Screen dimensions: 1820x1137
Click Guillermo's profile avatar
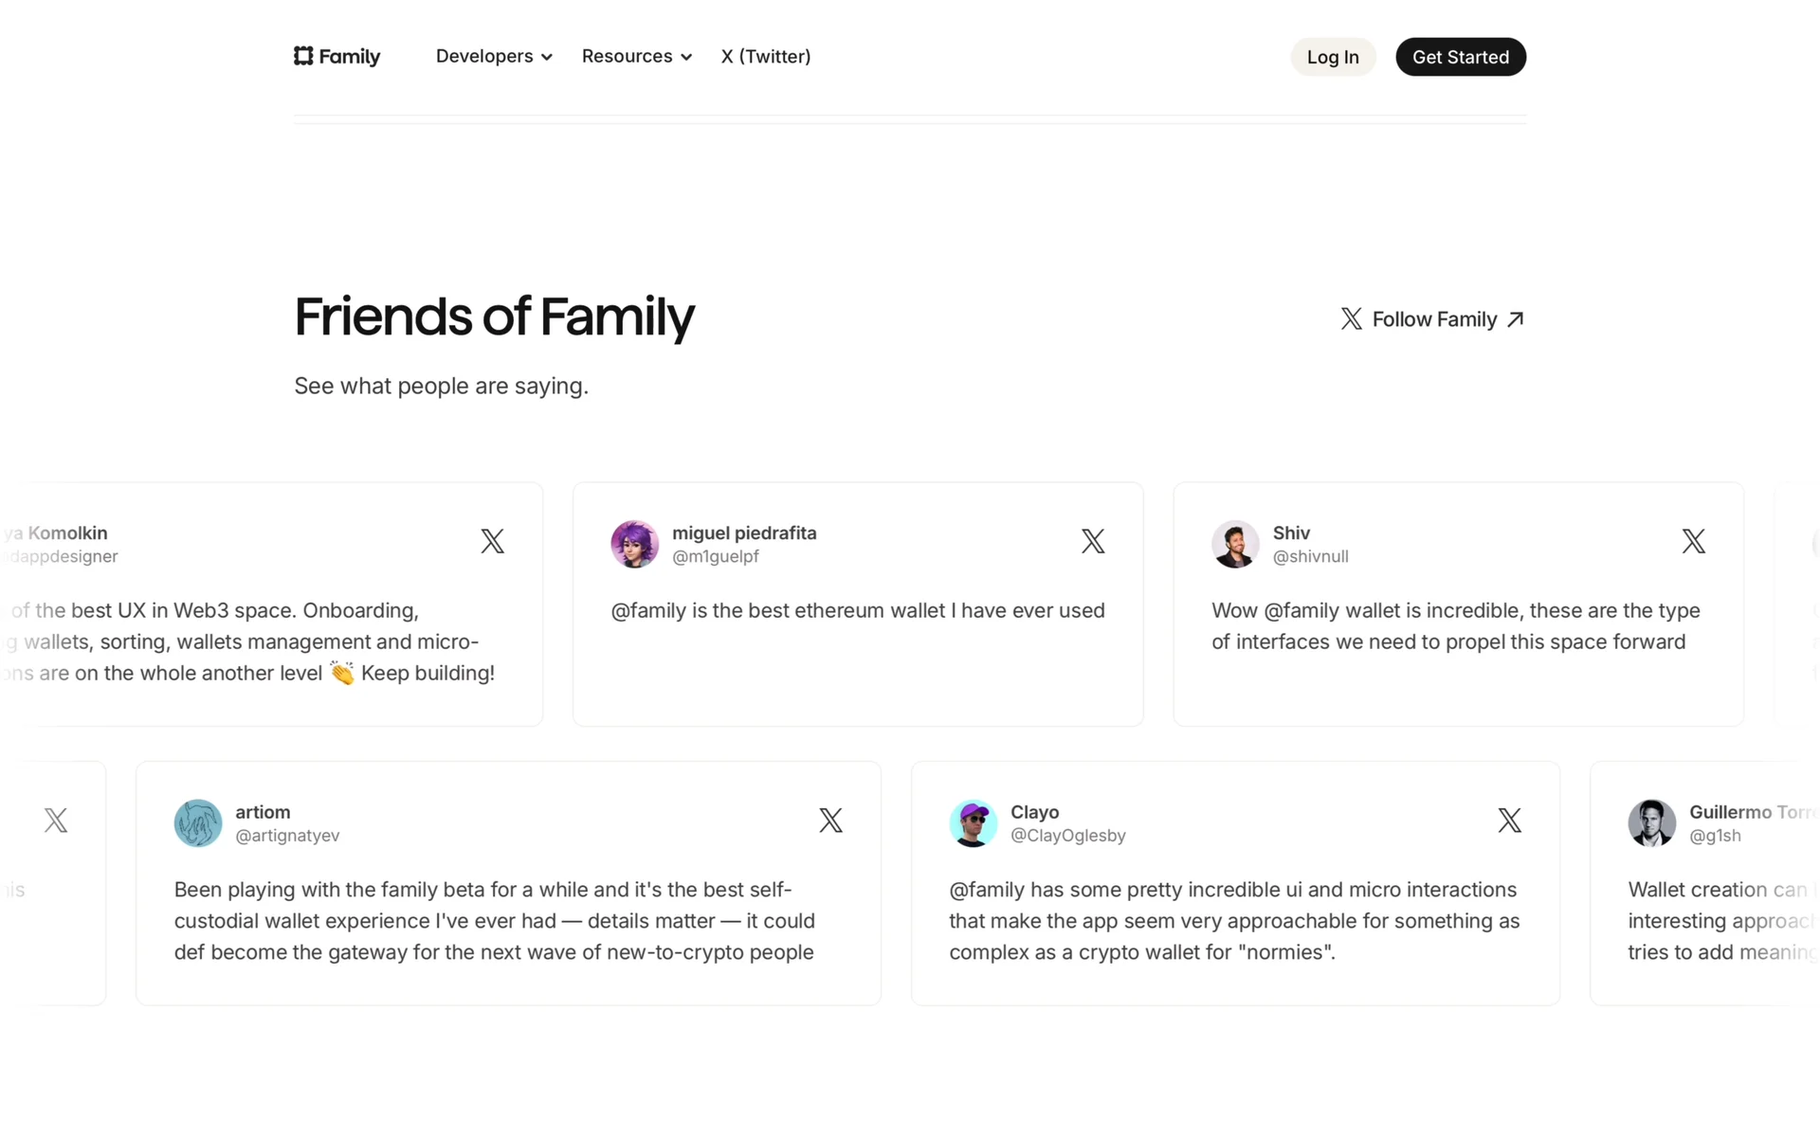(x=1651, y=822)
